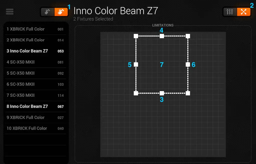Select the inactive grey paint bucket mode
Image resolution: width=256 pixels, height=164 pixels.
48,12
